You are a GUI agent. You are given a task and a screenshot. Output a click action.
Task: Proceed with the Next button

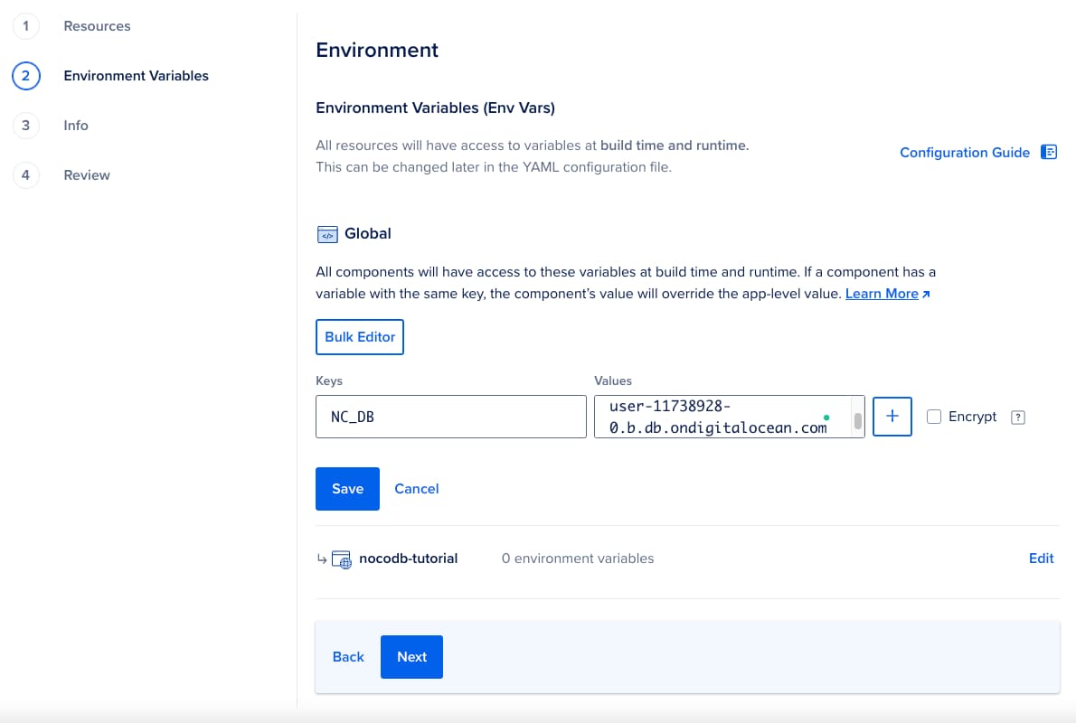click(411, 656)
